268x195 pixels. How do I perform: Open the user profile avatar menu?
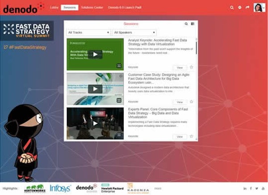pos(260,8)
